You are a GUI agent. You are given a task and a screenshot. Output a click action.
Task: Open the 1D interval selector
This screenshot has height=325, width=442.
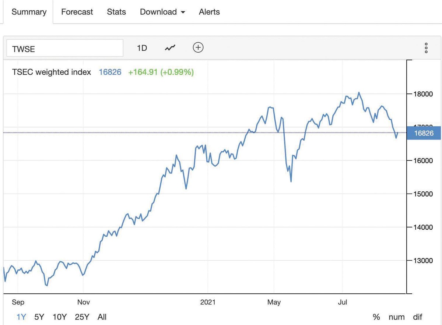point(142,48)
